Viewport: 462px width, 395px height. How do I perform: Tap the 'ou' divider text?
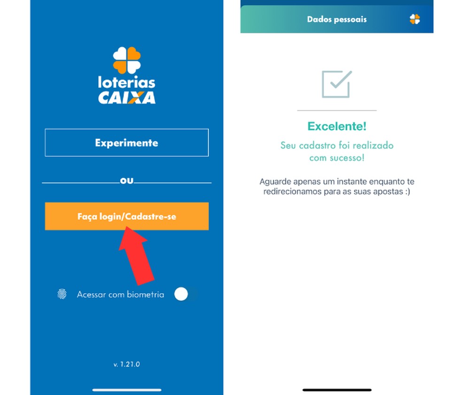pyautogui.click(x=127, y=181)
